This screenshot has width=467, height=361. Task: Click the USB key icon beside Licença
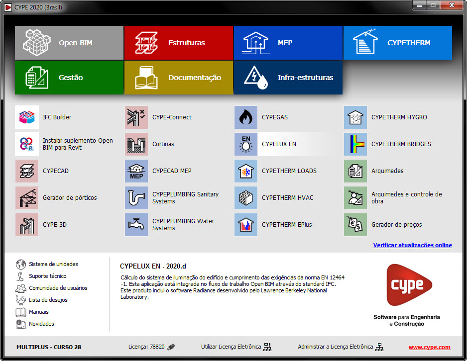171,347
